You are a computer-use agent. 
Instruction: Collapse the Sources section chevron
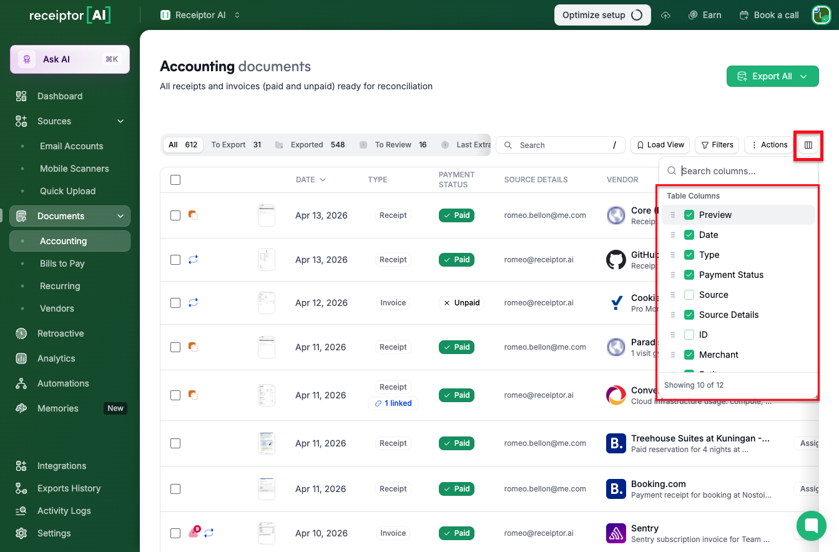pos(120,121)
